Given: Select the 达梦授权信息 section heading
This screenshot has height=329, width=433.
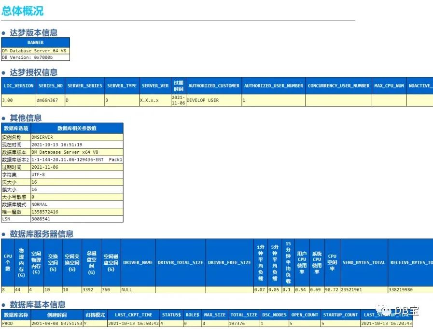Looking at the screenshot, I should point(34,72).
